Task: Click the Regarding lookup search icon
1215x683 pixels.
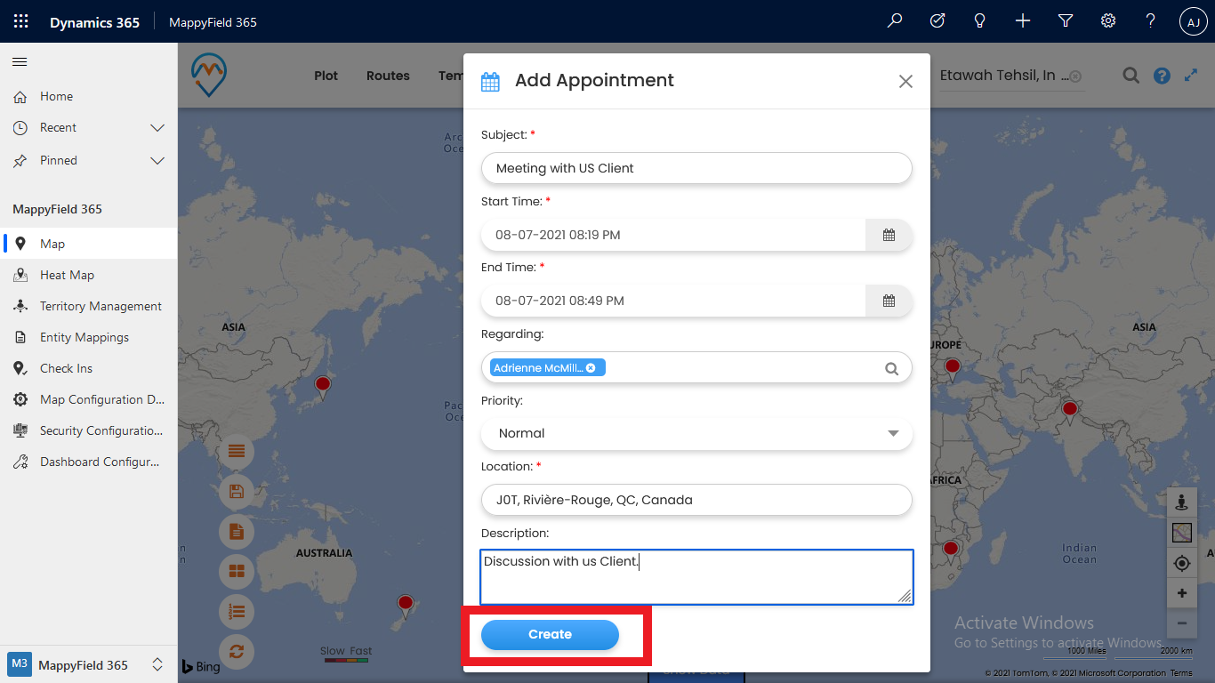Action: tap(891, 369)
